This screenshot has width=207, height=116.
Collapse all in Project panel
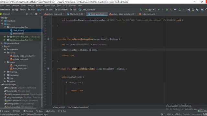coord(31,14)
